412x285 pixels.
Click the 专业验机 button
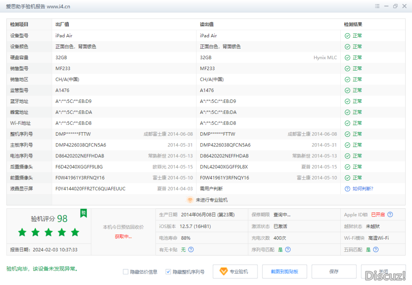click(x=235, y=271)
